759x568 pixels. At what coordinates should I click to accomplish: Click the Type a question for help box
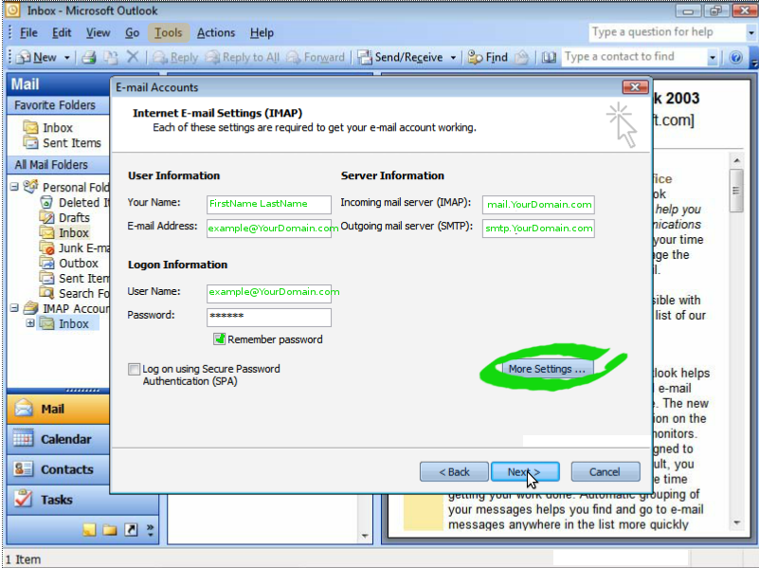coord(667,32)
